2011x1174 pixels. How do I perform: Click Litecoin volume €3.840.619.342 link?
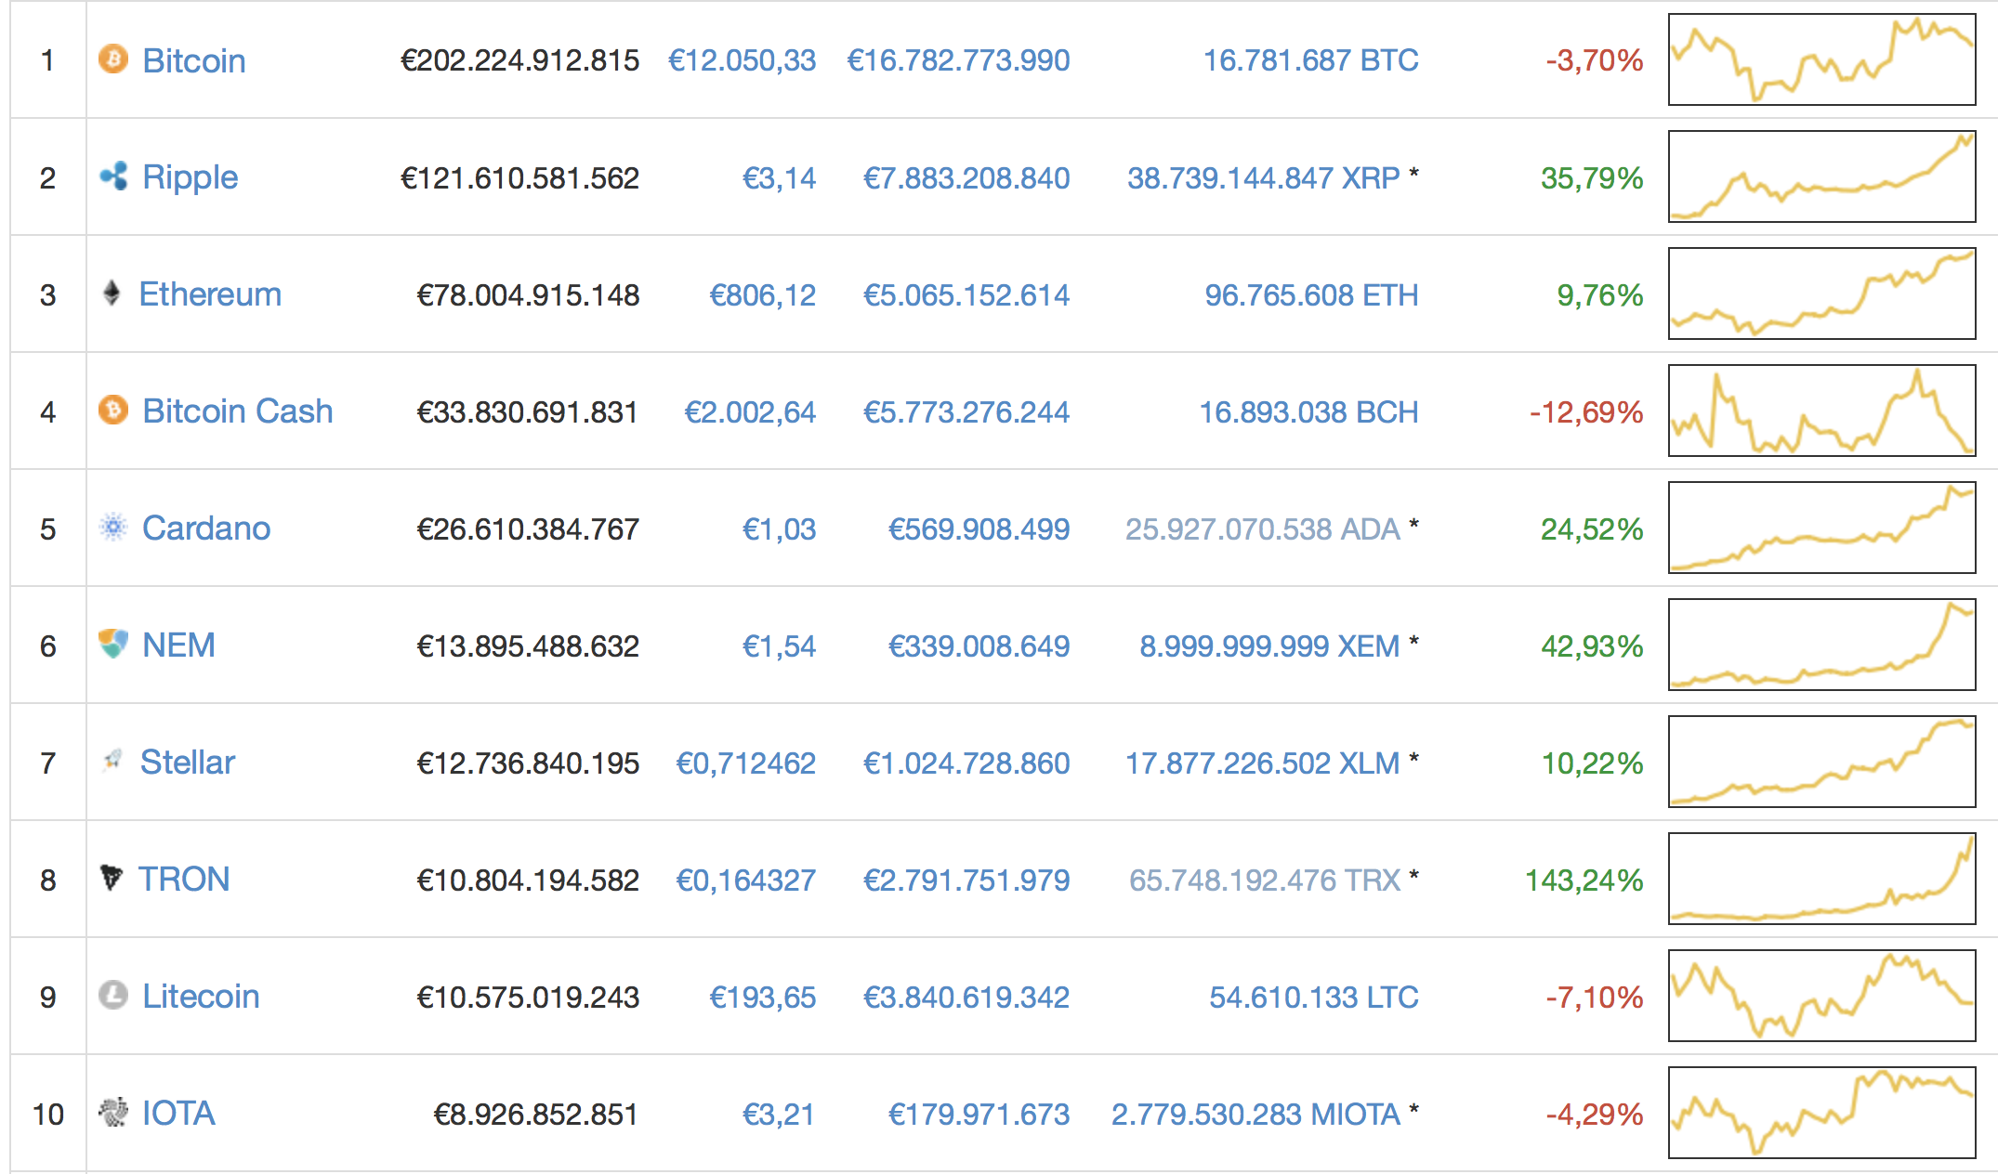coord(966,998)
